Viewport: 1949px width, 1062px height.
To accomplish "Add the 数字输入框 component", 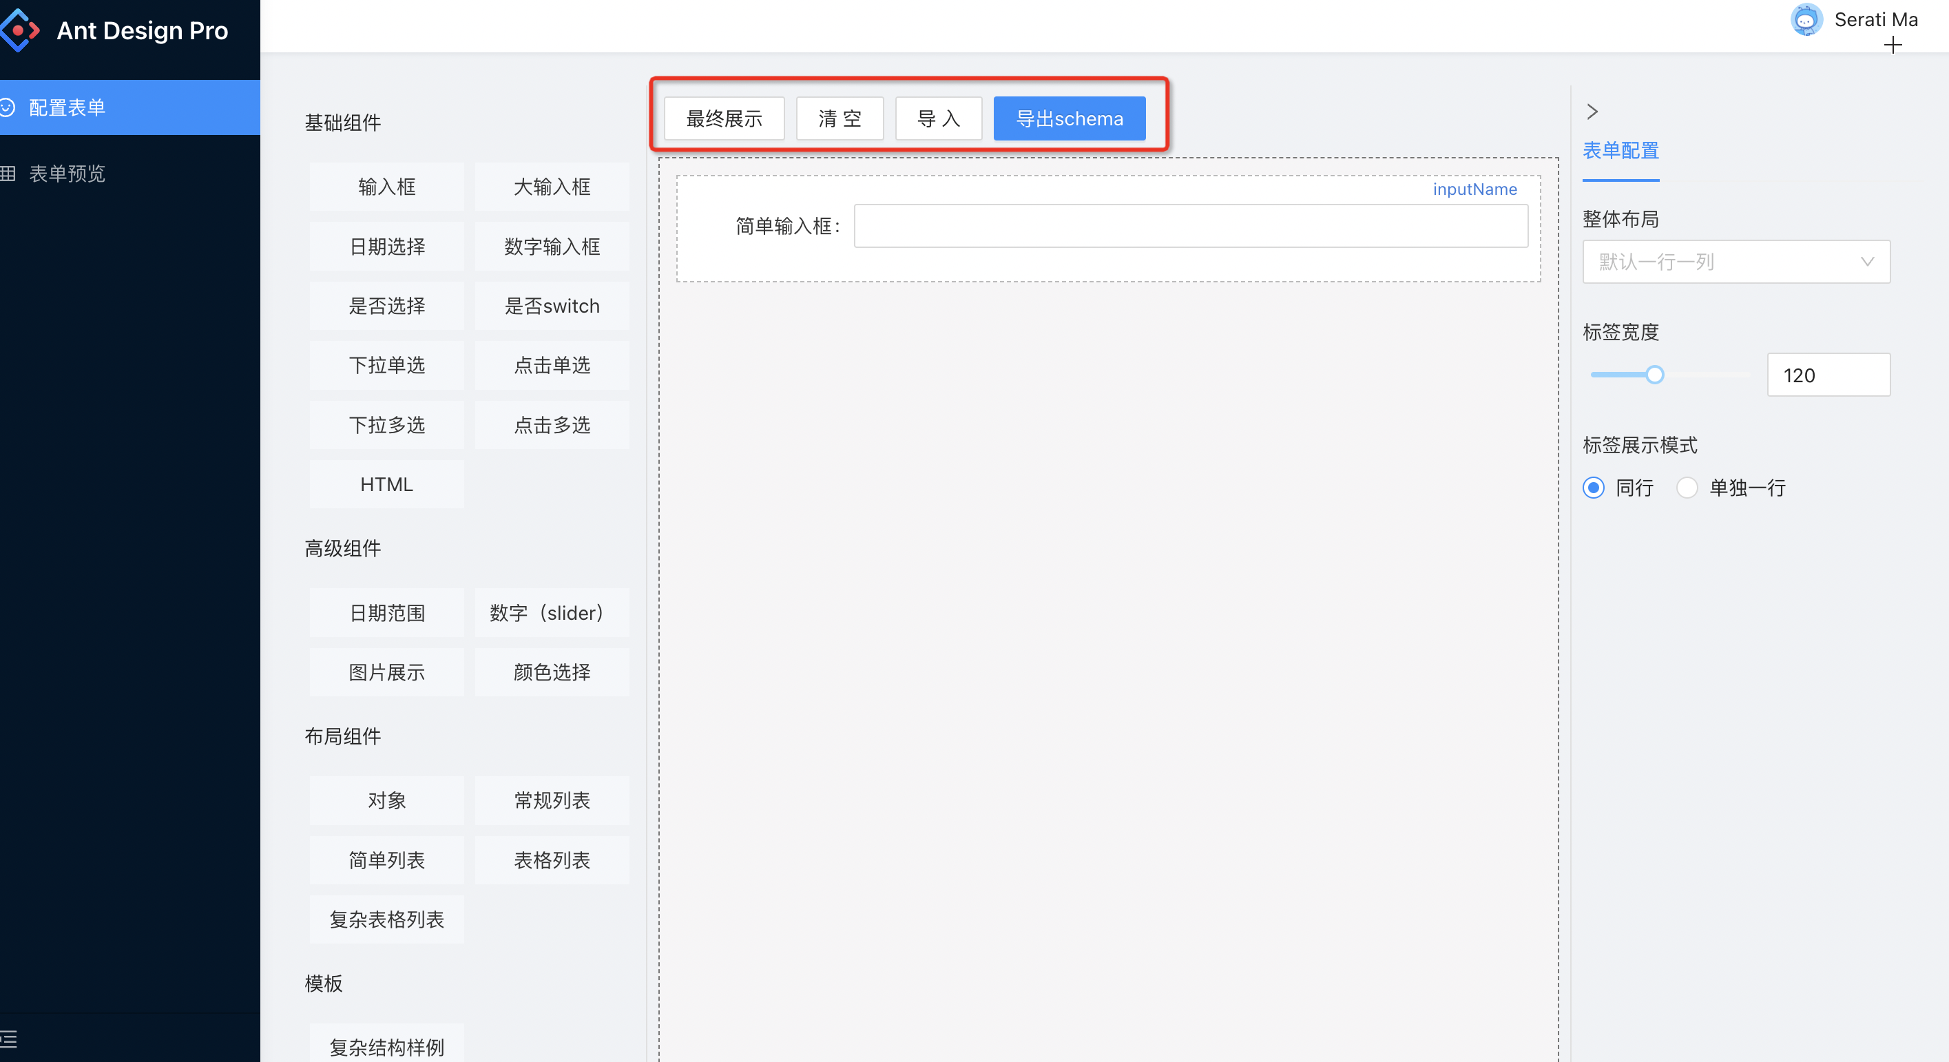I will coord(552,247).
